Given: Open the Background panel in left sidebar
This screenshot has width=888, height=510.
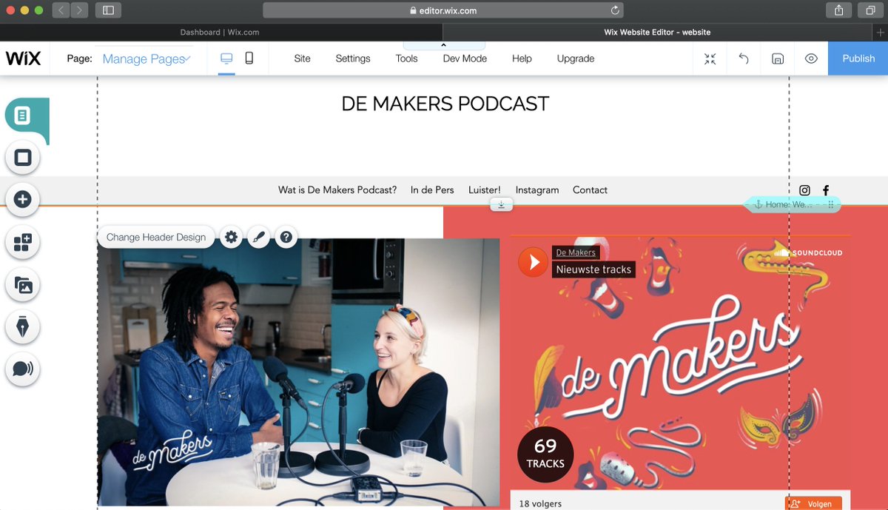Looking at the screenshot, I should pyautogui.click(x=23, y=157).
